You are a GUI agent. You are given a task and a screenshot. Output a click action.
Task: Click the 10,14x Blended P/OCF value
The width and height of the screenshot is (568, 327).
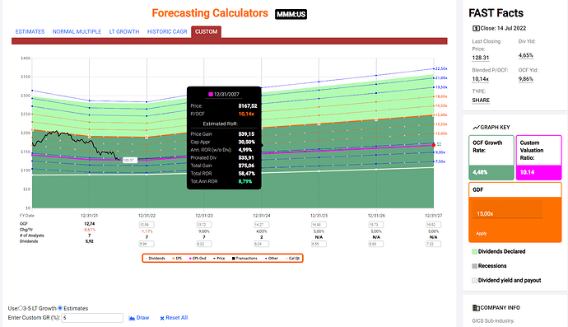point(481,79)
